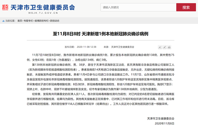Click paragraph line starting 经排查，发现有共同暴露史
Viewport: 198px width, 128px height.
(x=103, y=94)
